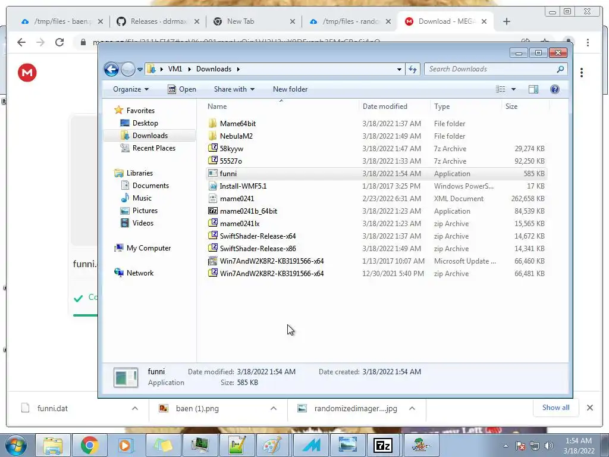The image size is (609, 457).
Task: Expand the address bar history dropdown
Action: [x=399, y=69]
